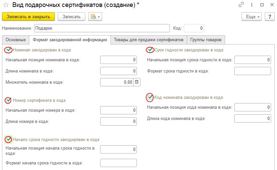Focus Начальная позиция номера в коде field
This screenshot has width=277, height=170.
click(118, 110)
